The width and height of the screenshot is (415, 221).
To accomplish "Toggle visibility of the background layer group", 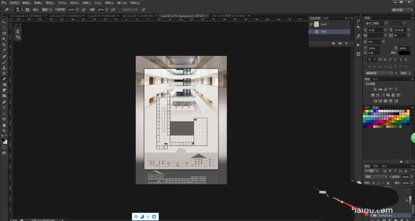I will 366,216.
